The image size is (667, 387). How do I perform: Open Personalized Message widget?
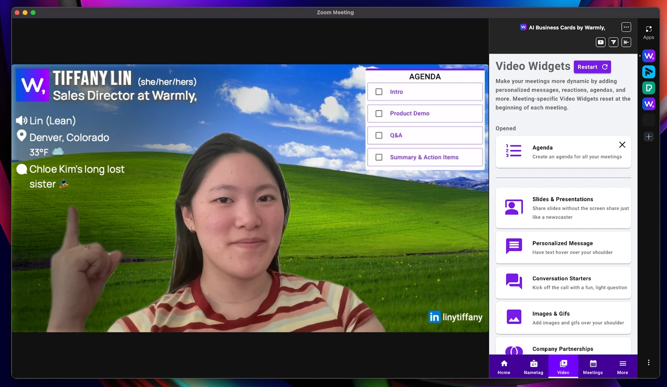click(563, 248)
